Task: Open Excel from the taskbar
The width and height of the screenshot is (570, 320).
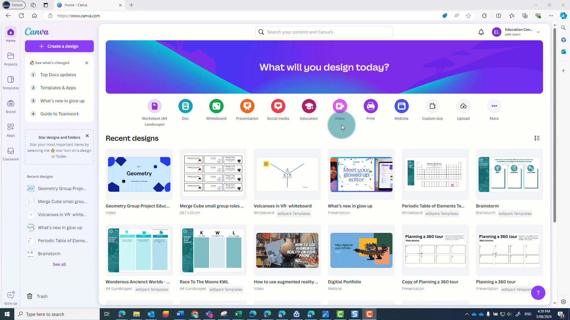Action: coord(238,314)
